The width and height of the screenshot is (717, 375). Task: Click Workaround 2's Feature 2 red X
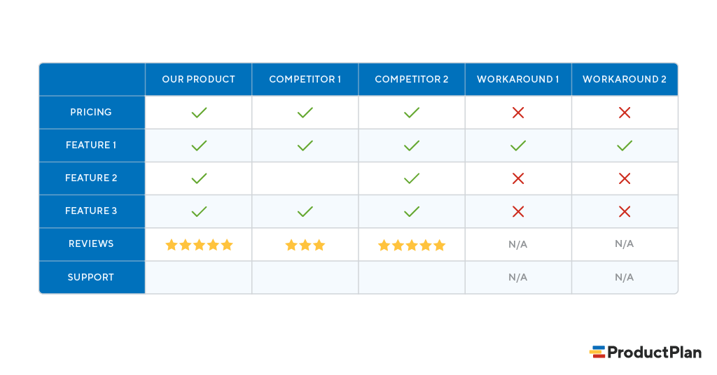click(625, 178)
